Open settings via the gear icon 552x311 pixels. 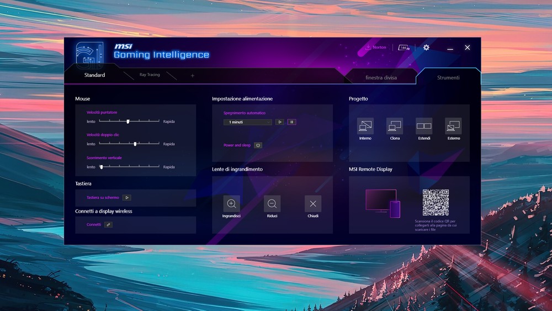tap(426, 47)
